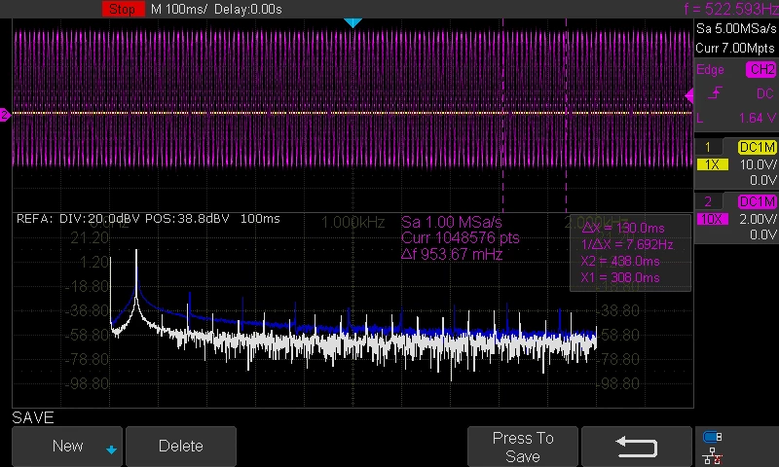Image resolution: width=779 pixels, height=467 pixels.
Task: Click the 1.000kHz frequency axis label
Action: click(352, 223)
